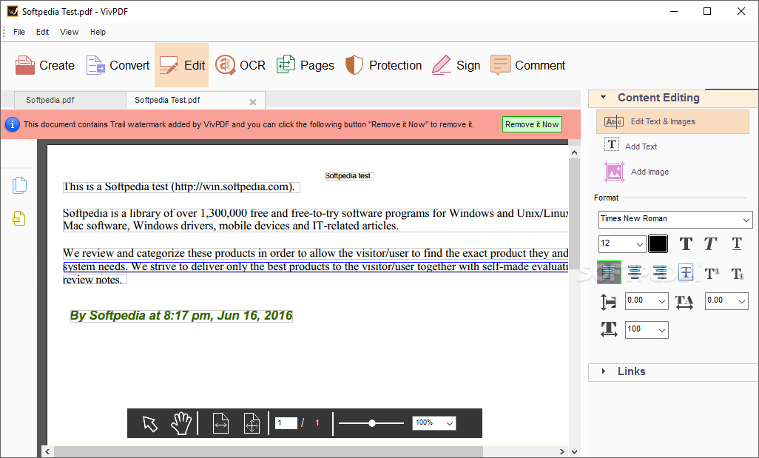Set paragraph alignment to right
This screenshot has width=759, height=458.
[x=661, y=273]
